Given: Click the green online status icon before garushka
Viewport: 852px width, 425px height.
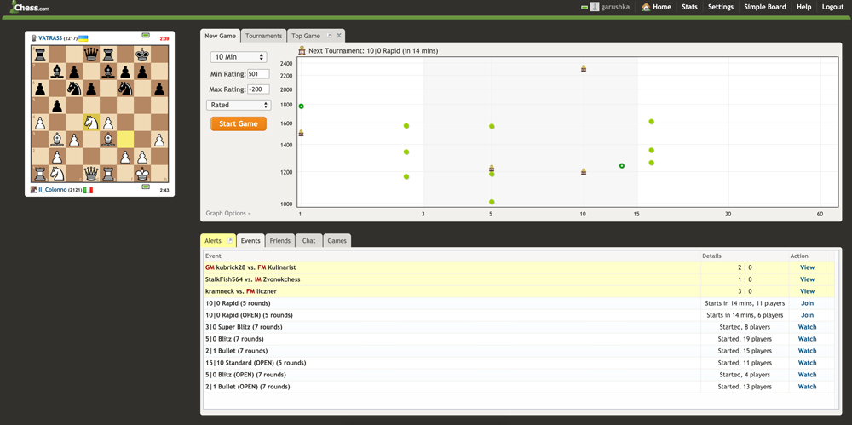Looking at the screenshot, I should (584, 7).
